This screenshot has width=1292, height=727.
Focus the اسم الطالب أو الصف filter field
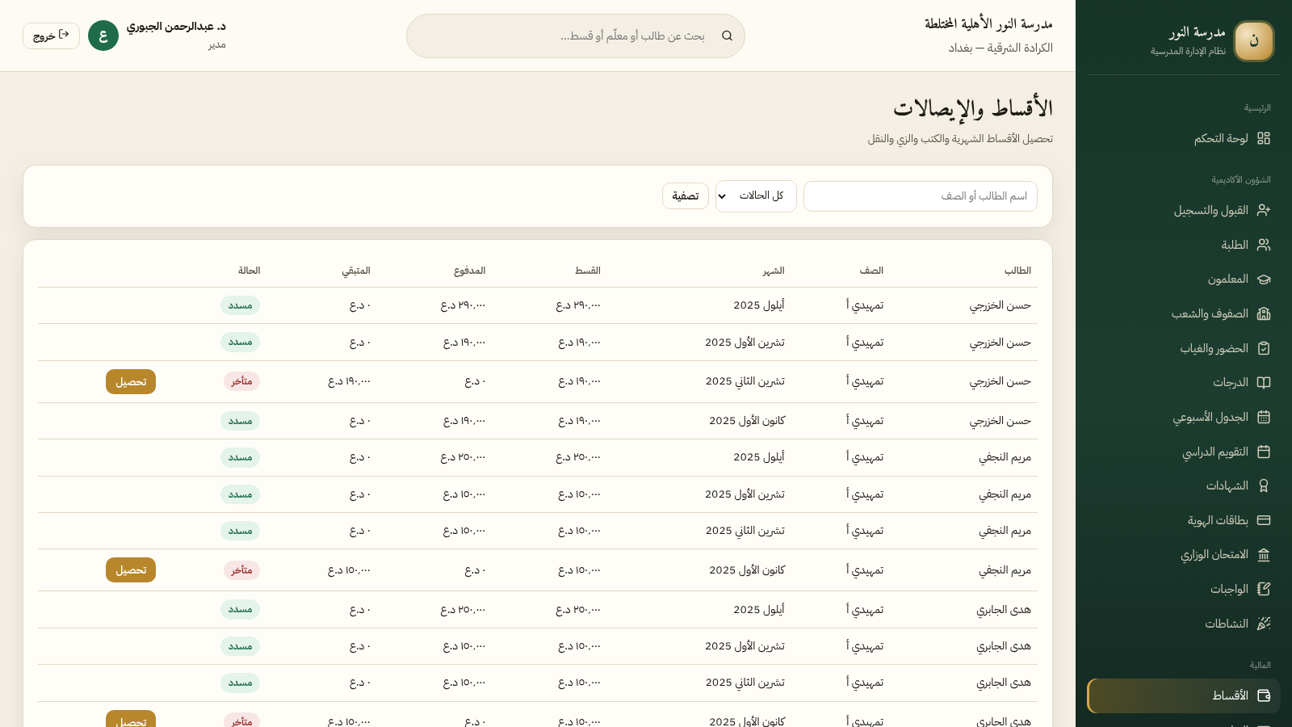click(921, 196)
